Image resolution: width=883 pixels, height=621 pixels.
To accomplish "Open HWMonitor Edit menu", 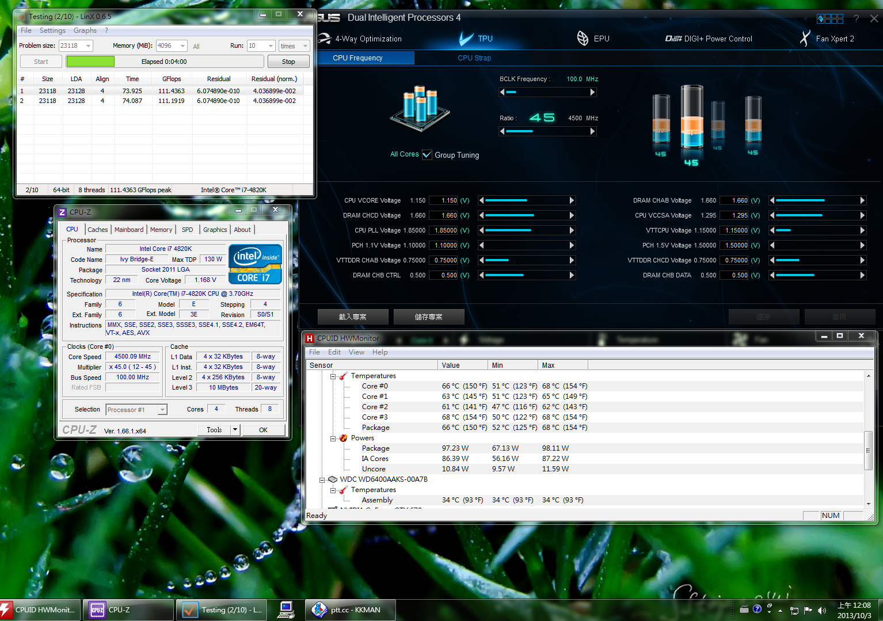I will [x=334, y=352].
